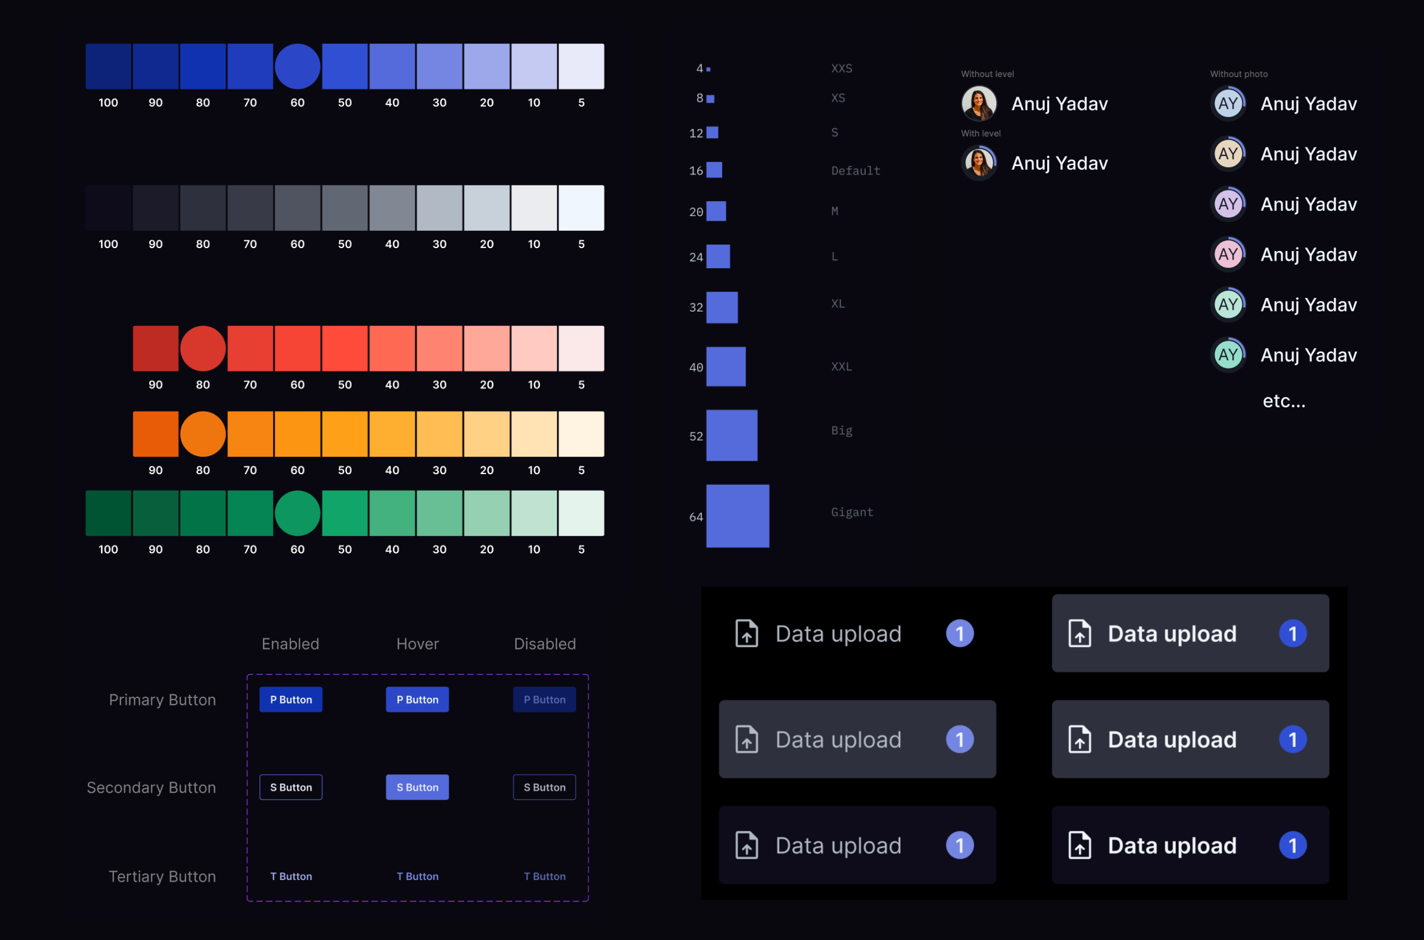The width and height of the screenshot is (1424, 940).
Task: Click file upload icon in dark navy thin-text Data upload card
Action: tap(747, 845)
